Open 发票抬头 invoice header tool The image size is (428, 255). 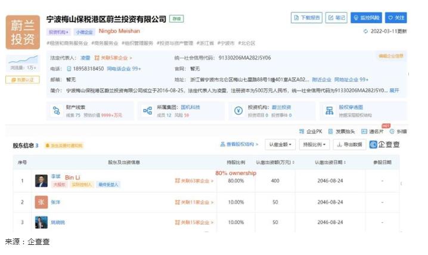pos(342,131)
